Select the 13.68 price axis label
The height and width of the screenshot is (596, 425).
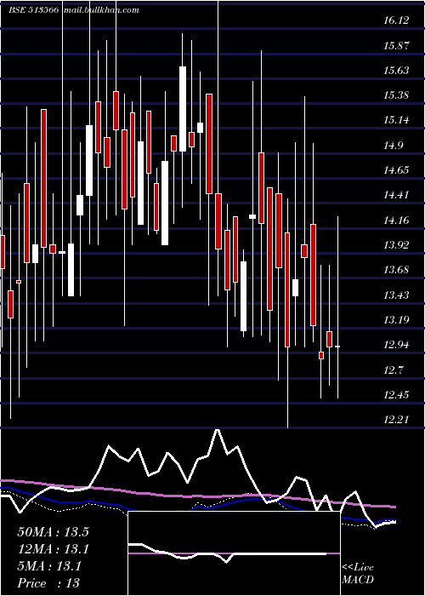pyautogui.click(x=396, y=270)
